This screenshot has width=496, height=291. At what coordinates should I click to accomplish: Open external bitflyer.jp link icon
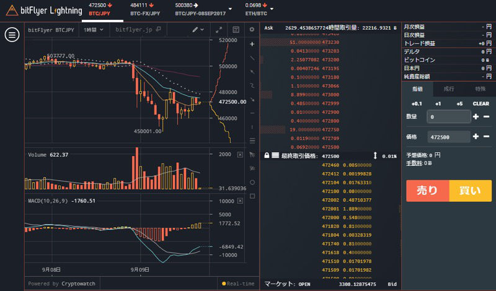pyautogui.click(x=159, y=29)
